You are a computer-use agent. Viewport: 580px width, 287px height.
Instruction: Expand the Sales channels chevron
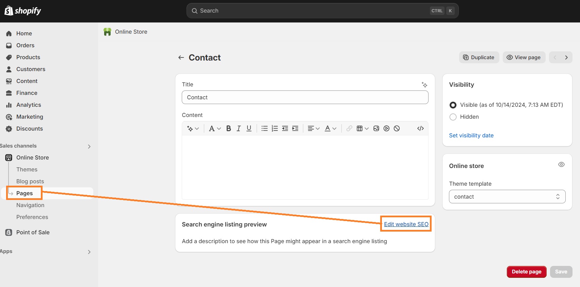pyautogui.click(x=89, y=147)
